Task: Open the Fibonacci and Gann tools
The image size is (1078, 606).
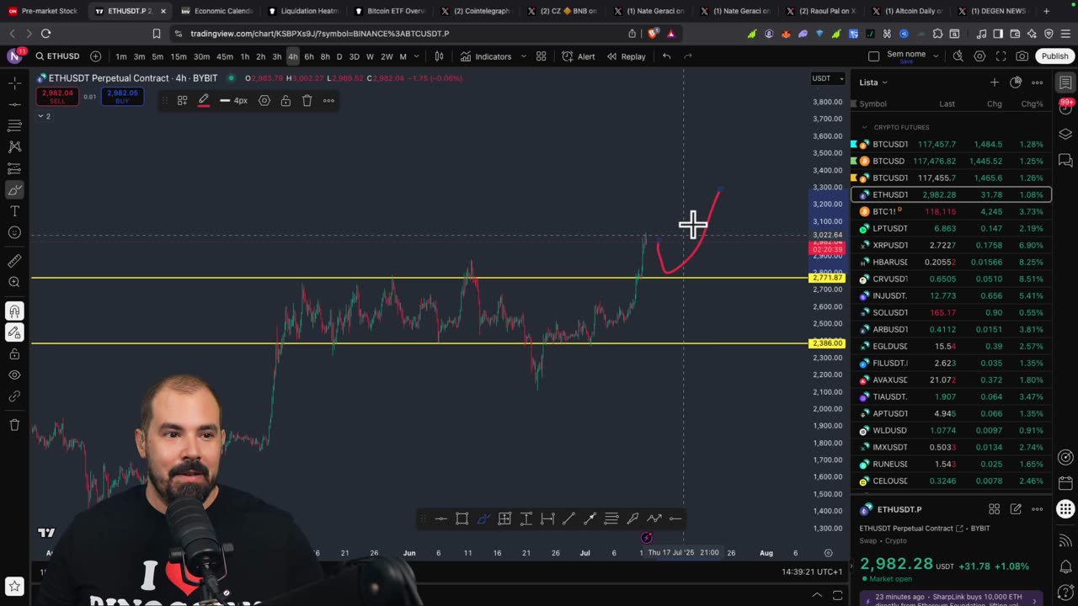Action: click(14, 125)
